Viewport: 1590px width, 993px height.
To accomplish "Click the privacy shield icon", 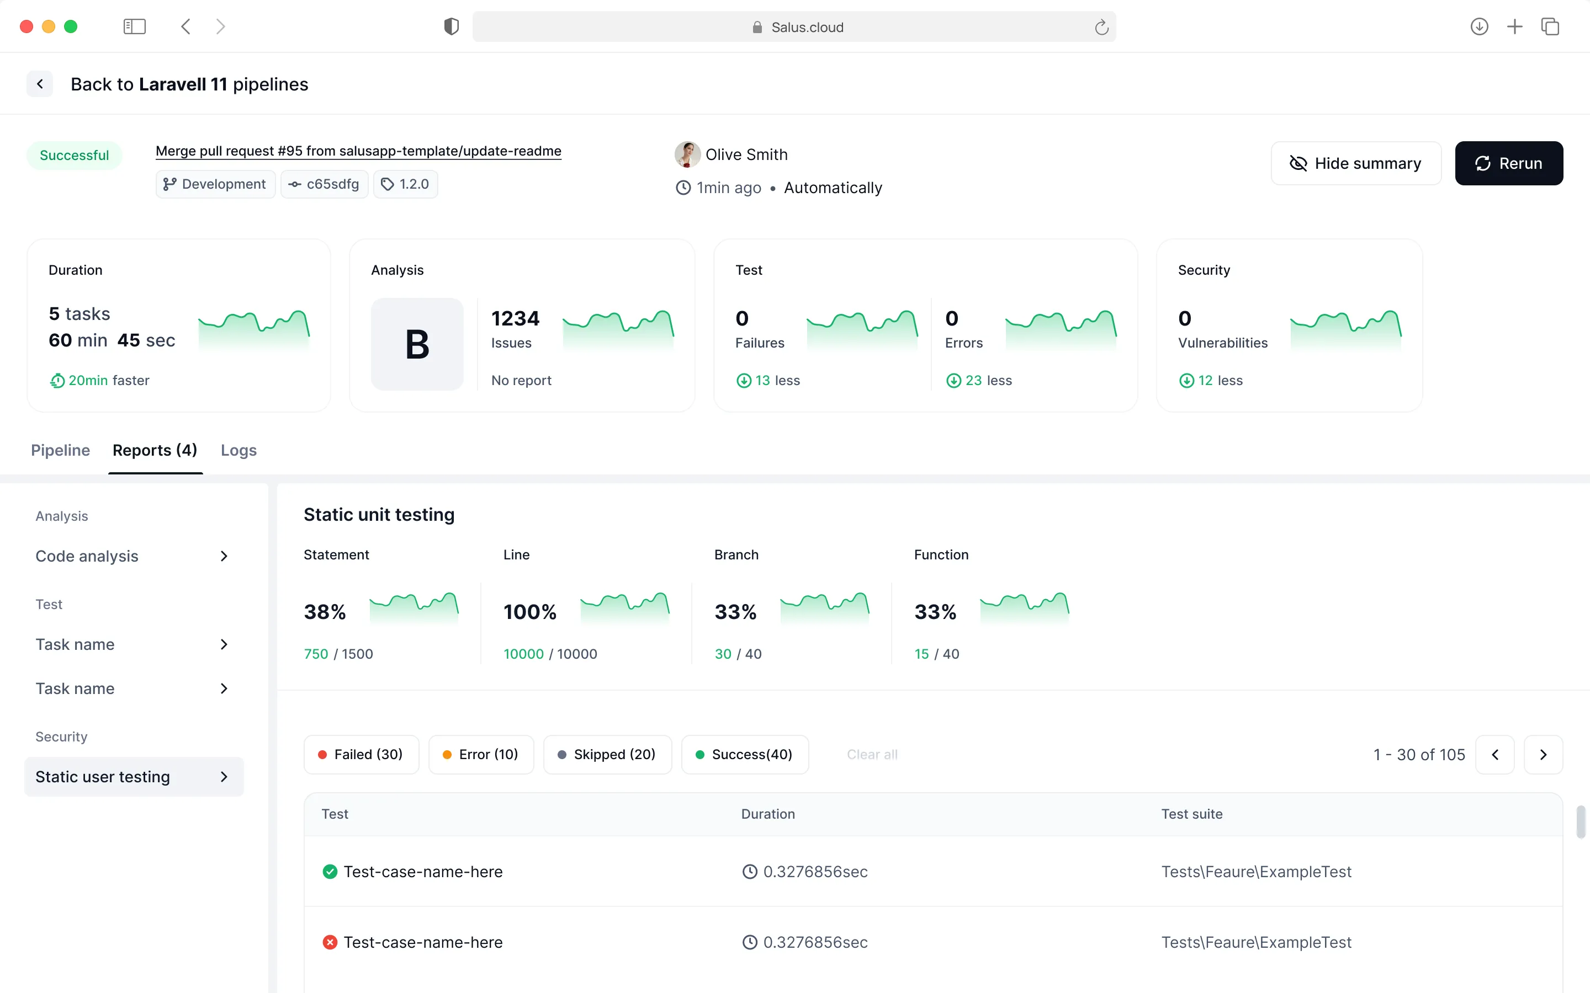I will pos(452,26).
